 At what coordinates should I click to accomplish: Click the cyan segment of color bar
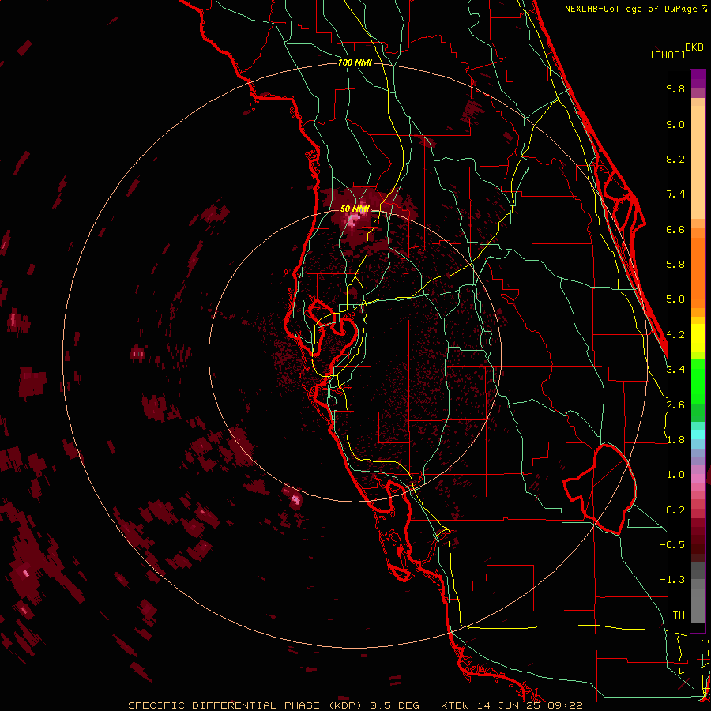coord(698,434)
